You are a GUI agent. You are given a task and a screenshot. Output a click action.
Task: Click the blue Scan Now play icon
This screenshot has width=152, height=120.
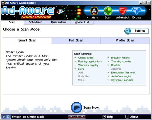tap(77, 108)
